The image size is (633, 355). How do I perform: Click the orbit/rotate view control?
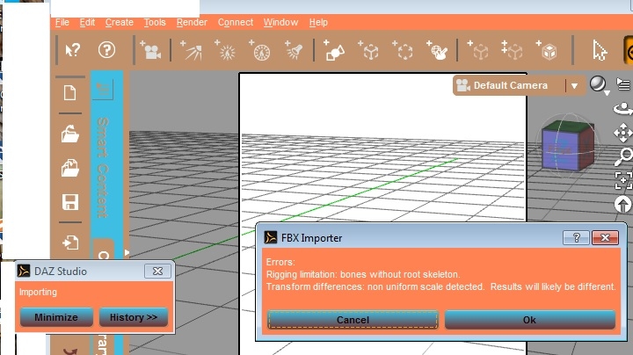(623, 109)
